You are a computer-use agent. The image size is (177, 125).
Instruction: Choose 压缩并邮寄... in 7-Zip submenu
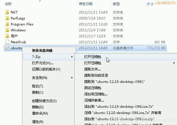94,100
